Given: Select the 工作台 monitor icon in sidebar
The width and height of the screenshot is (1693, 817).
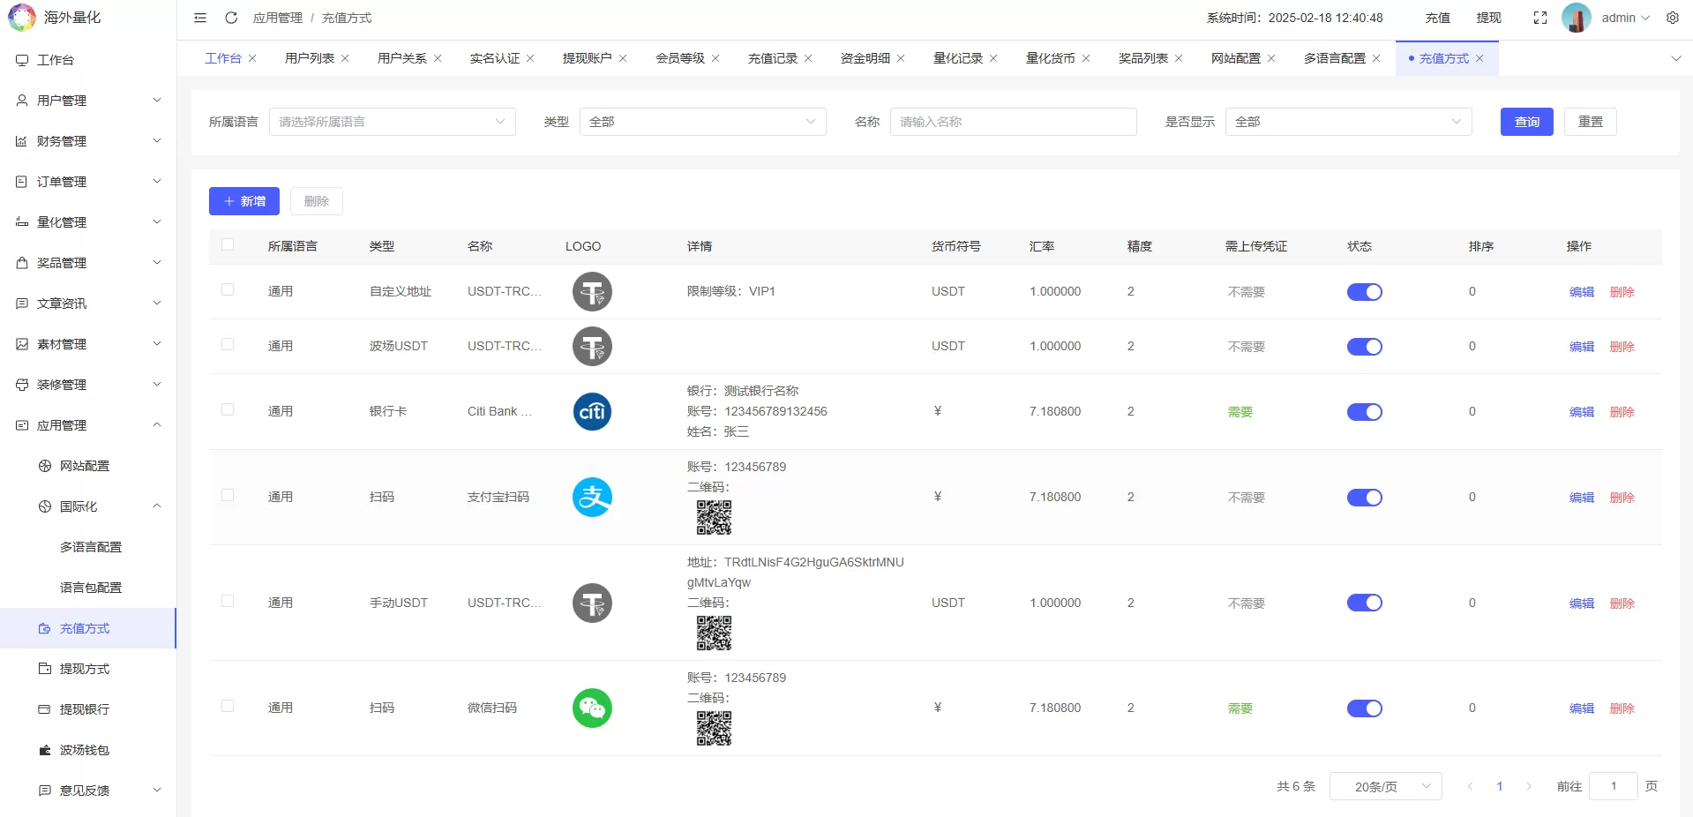Looking at the screenshot, I should tap(21, 60).
